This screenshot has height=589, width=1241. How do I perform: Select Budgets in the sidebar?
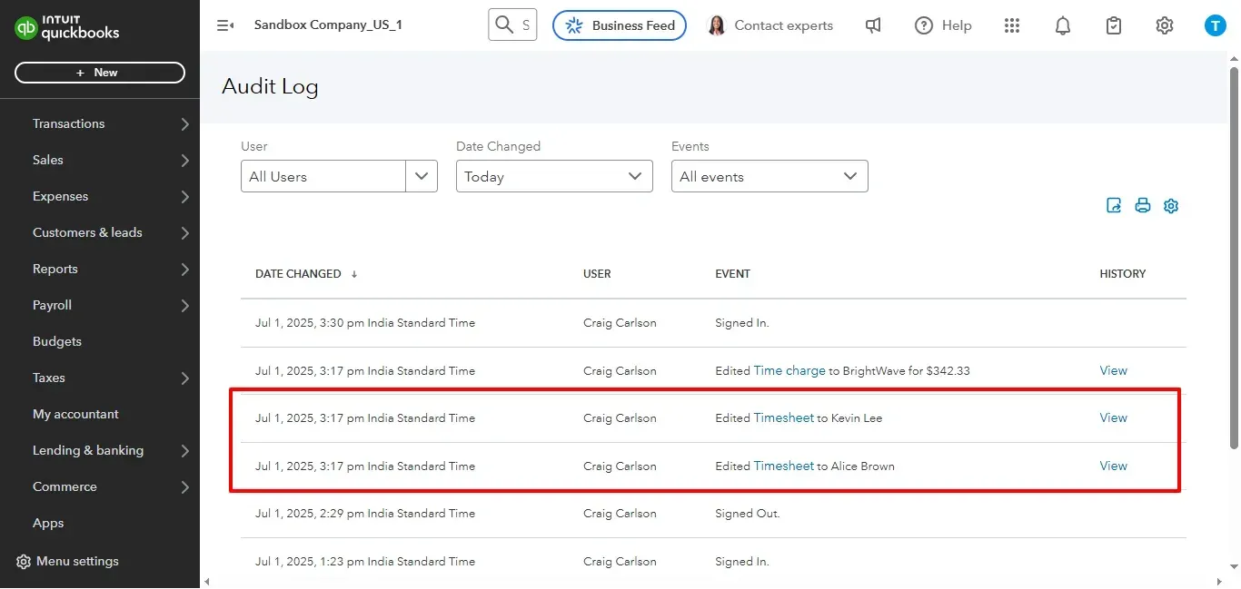pyautogui.click(x=57, y=341)
